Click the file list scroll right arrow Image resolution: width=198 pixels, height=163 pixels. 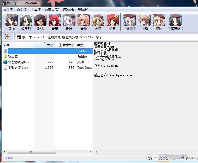coord(90,152)
